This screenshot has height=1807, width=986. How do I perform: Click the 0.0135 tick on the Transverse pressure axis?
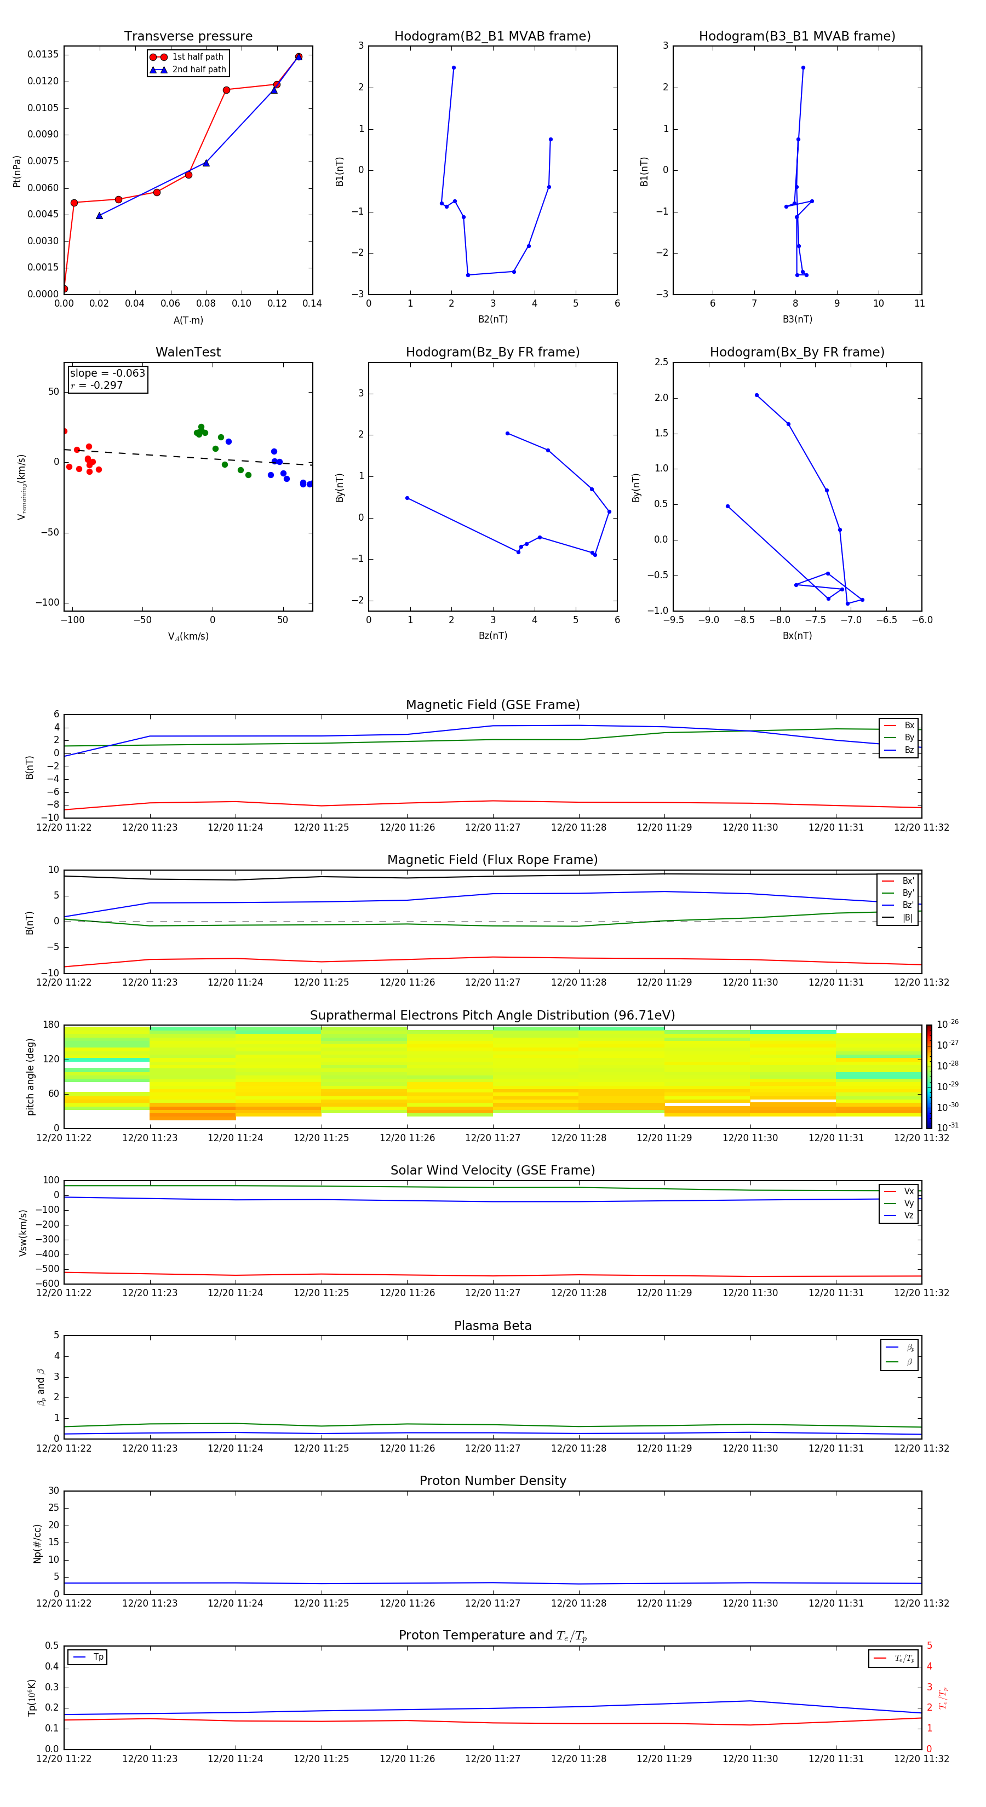(x=43, y=55)
